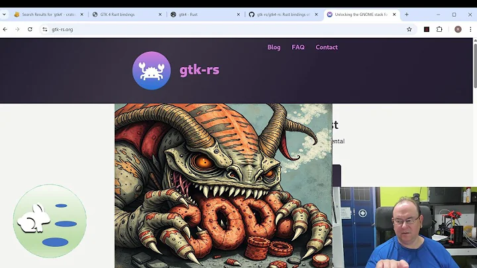Open site information icon in address bar
The height and width of the screenshot is (268, 477).
coord(45,29)
